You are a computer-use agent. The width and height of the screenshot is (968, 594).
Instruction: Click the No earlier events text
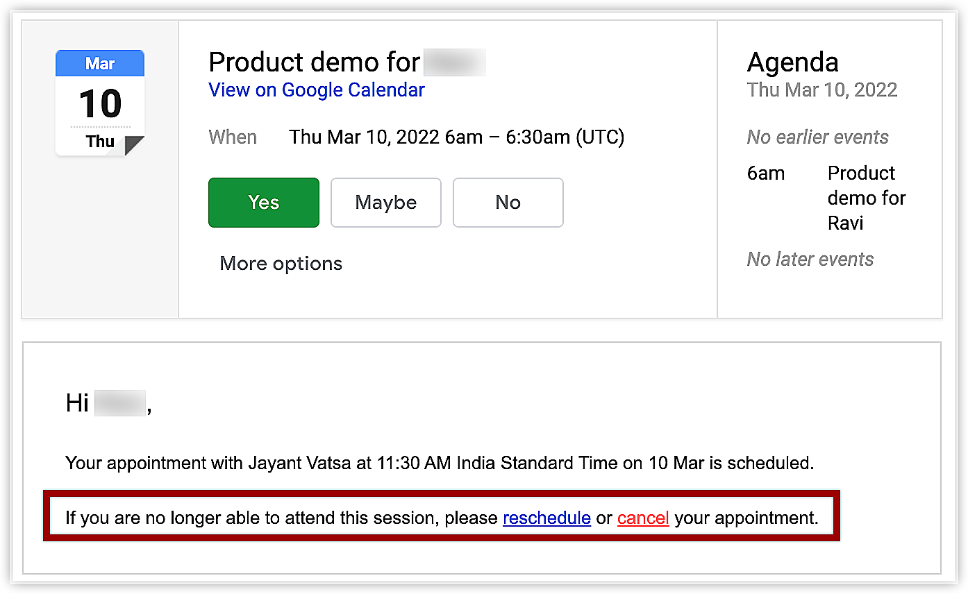click(x=817, y=137)
